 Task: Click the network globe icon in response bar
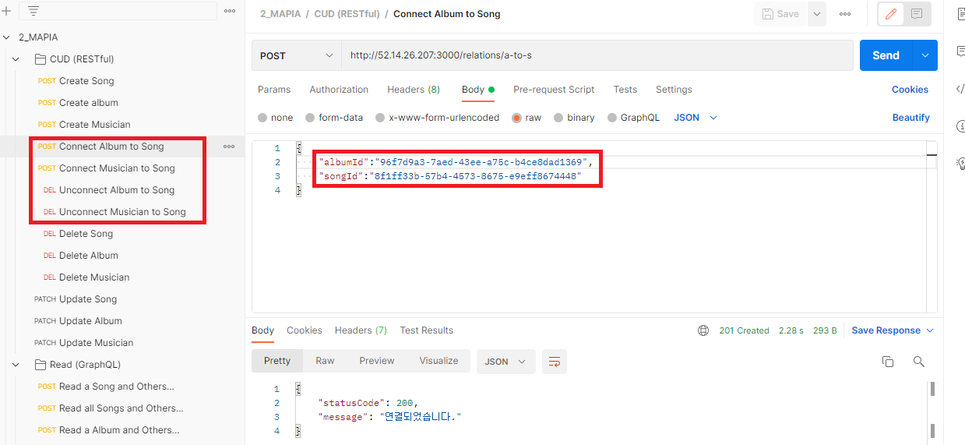pos(703,330)
